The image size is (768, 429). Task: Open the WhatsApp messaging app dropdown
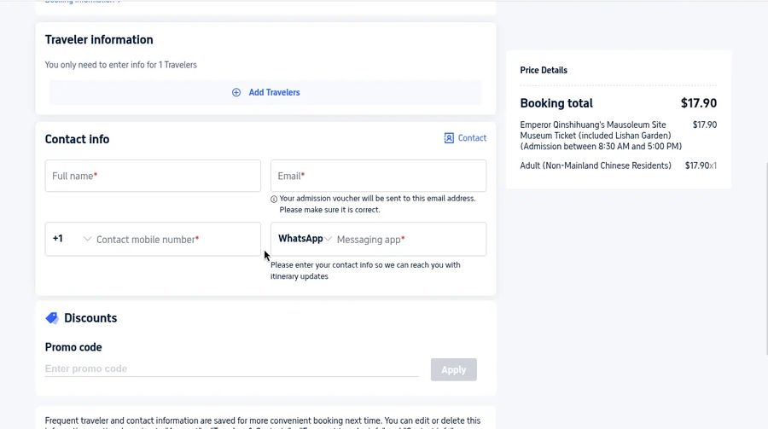(x=305, y=239)
